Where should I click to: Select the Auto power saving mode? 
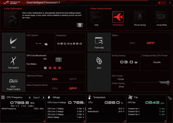click(x=96, y=17)
